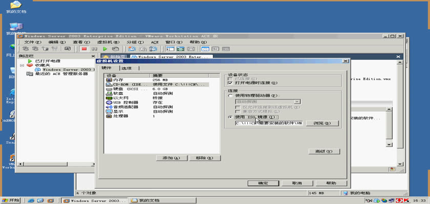Open the Snapshot Manager toolbar icon
Viewport: 430px width, 204px height.
(153, 49)
